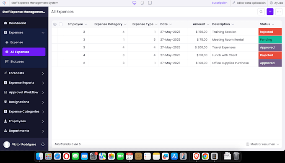Open Date column dropdown arrow
This screenshot has width=285, height=163.
(x=171, y=24)
